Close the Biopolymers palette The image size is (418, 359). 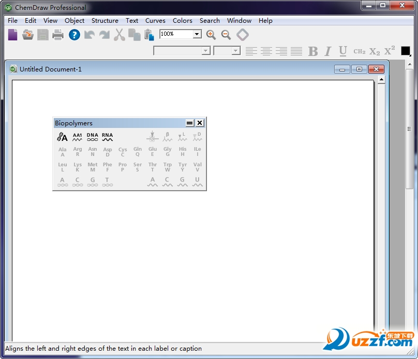coord(200,123)
